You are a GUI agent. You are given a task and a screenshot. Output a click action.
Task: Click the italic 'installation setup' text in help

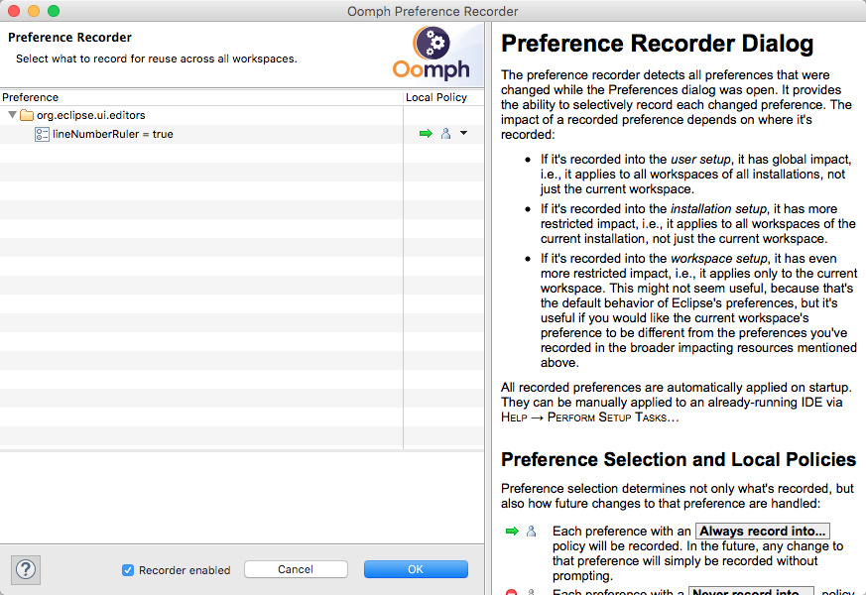click(718, 209)
